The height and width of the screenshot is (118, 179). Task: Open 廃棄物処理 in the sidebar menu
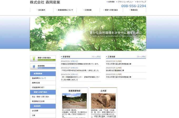(36, 83)
